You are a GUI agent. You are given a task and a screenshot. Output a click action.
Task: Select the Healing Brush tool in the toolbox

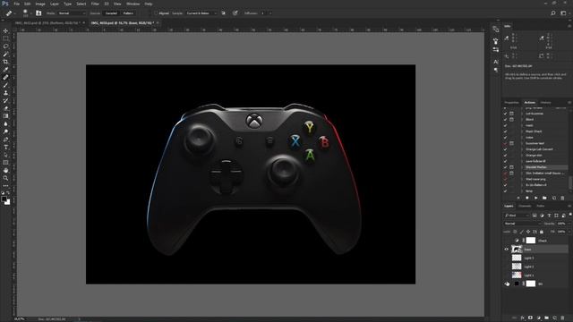point(5,78)
